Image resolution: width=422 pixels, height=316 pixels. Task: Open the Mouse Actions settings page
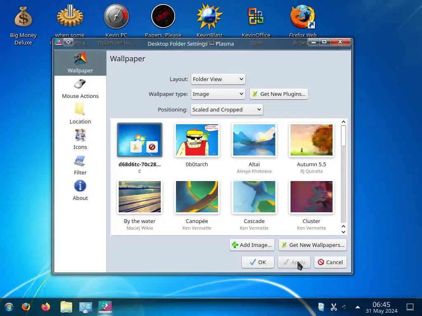pyautogui.click(x=80, y=89)
